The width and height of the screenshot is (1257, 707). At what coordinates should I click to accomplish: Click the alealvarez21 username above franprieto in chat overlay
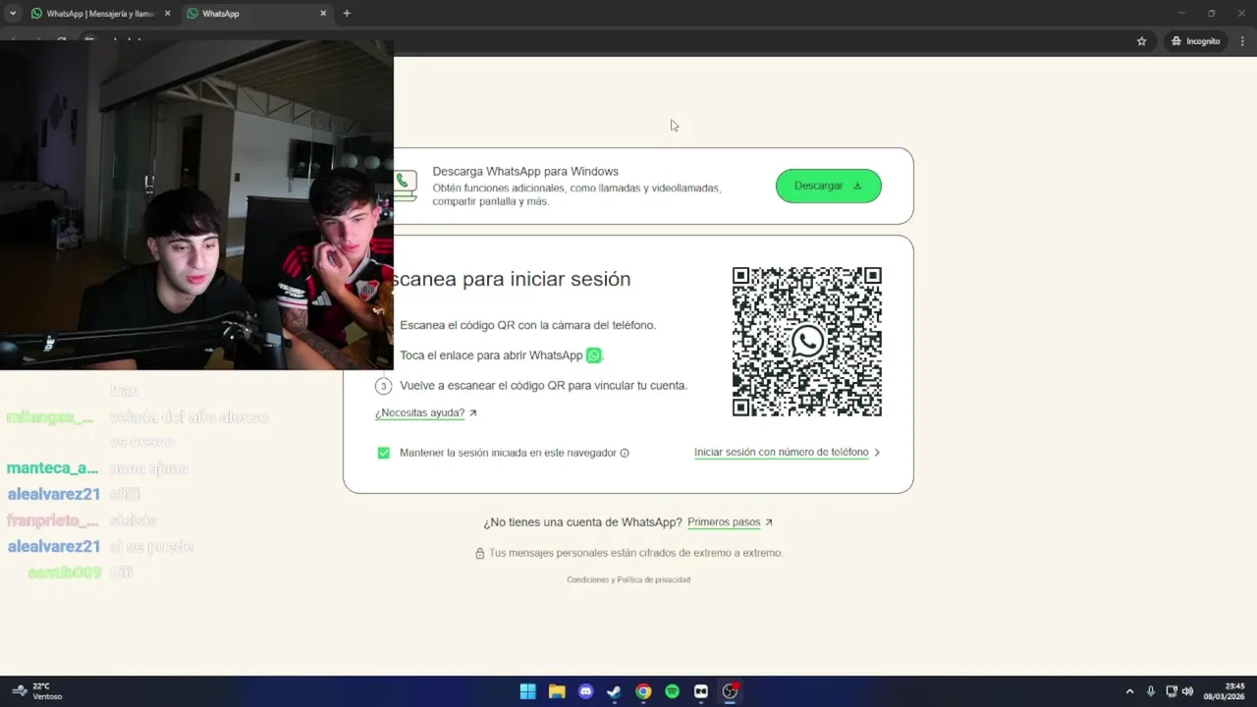pos(54,494)
